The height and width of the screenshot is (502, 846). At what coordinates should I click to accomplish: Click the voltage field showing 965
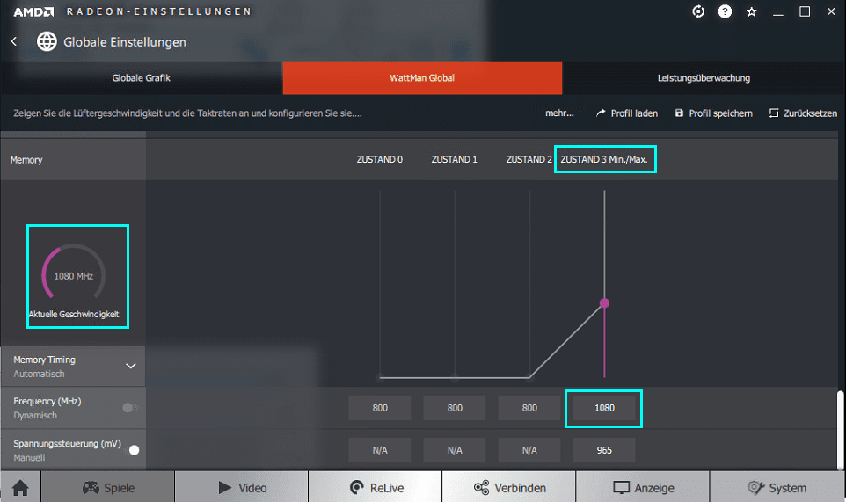604,450
